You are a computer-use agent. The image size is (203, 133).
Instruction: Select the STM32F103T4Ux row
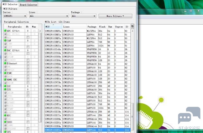click(88, 49)
